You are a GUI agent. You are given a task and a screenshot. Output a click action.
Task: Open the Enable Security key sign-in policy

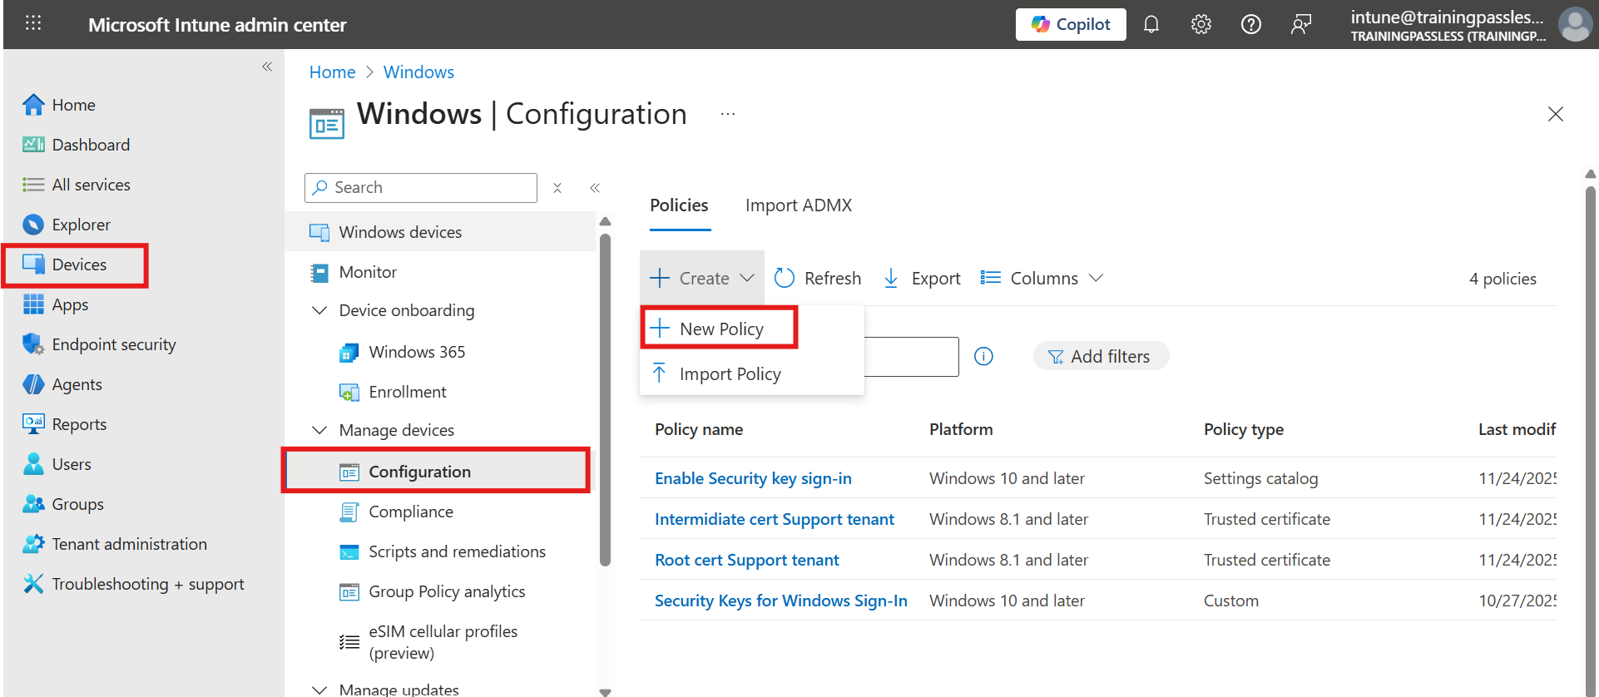753,478
